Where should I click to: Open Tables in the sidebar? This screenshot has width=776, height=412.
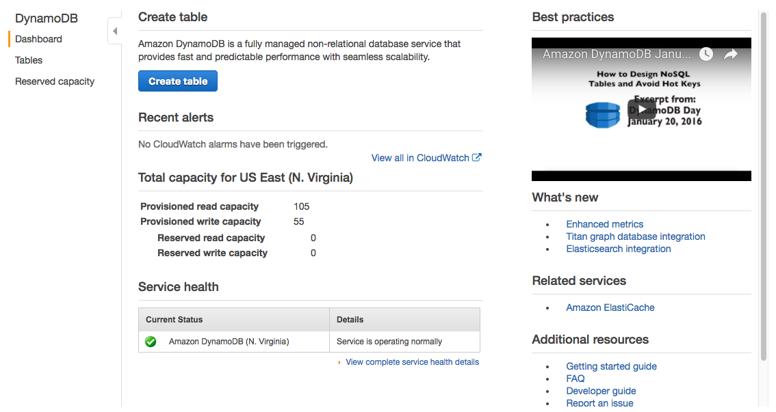29,60
